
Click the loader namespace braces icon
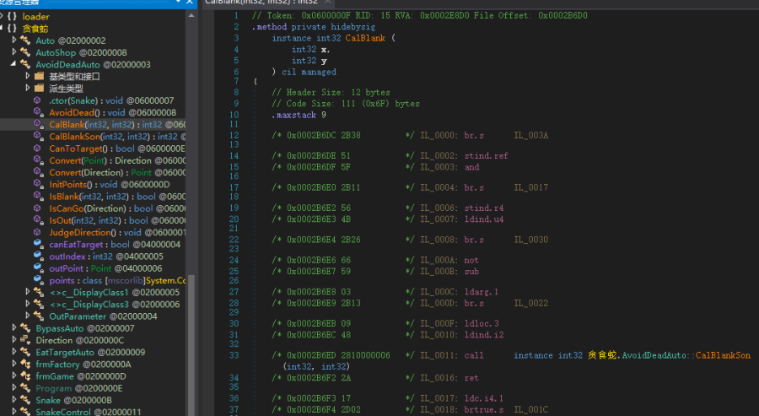click(12, 17)
